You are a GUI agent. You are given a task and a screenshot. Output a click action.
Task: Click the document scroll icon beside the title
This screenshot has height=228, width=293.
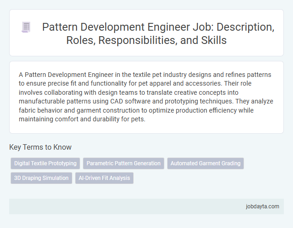(26, 27)
